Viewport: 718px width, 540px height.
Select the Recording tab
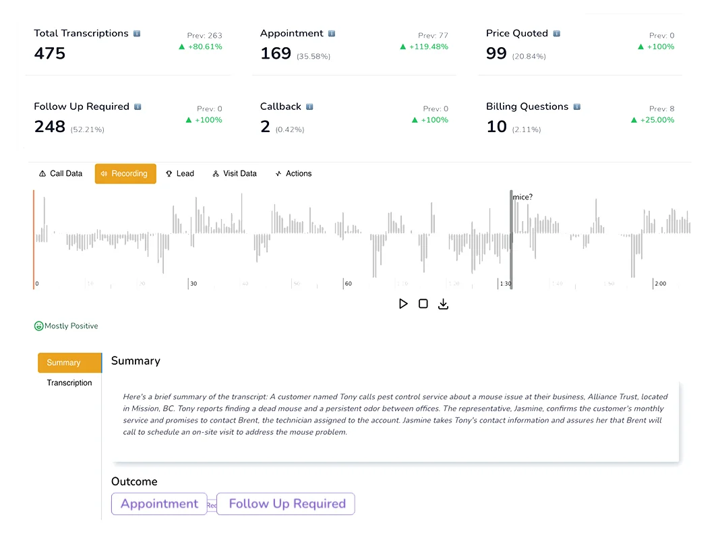(125, 174)
